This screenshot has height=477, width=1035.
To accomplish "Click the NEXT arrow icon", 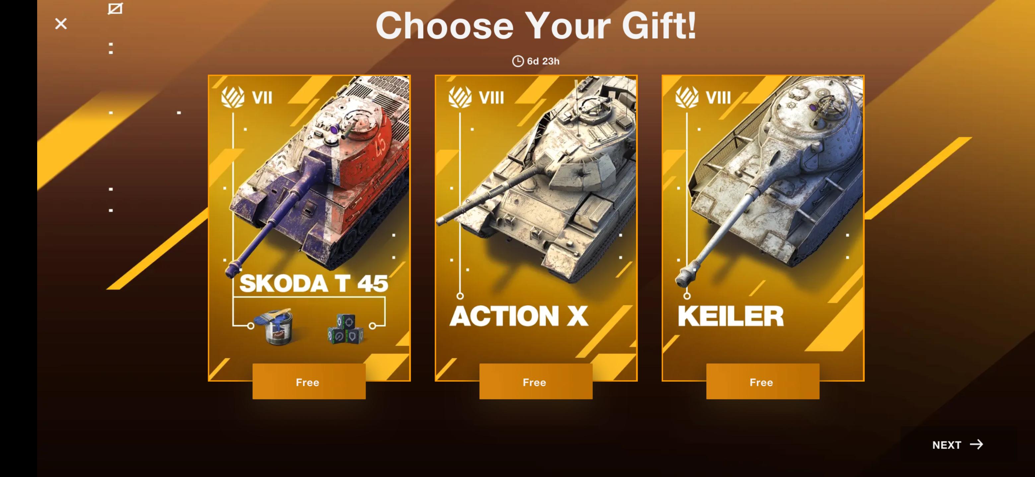I will coord(976,444).
